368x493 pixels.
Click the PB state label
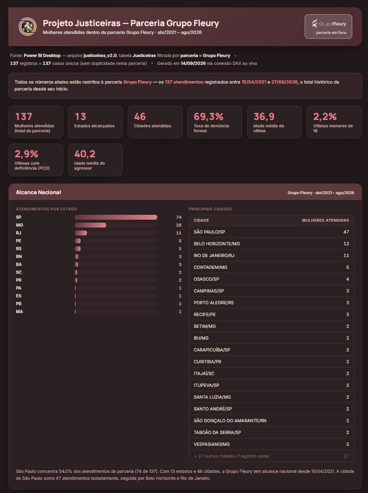[19, 304]
